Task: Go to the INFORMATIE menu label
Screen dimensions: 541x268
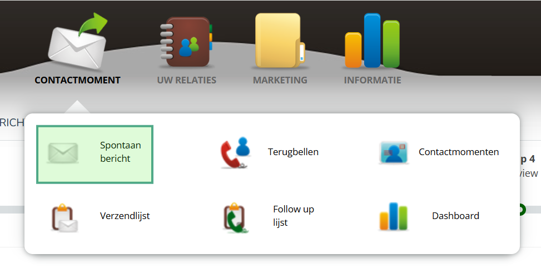Action: pos(373,81)
